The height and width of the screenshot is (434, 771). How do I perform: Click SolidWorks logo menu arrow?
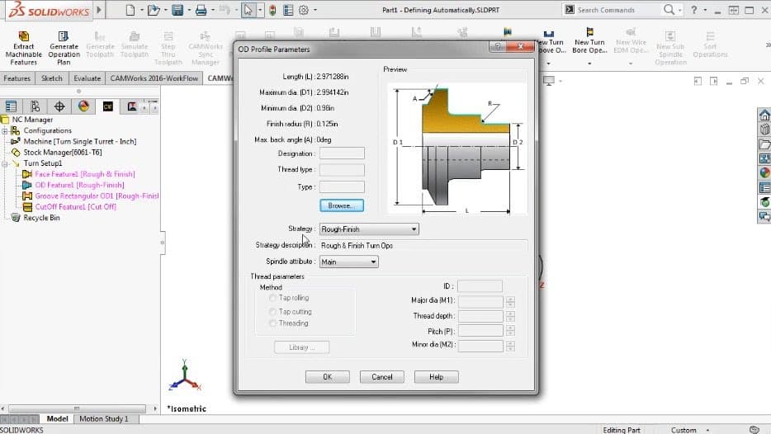click(99, 10)
